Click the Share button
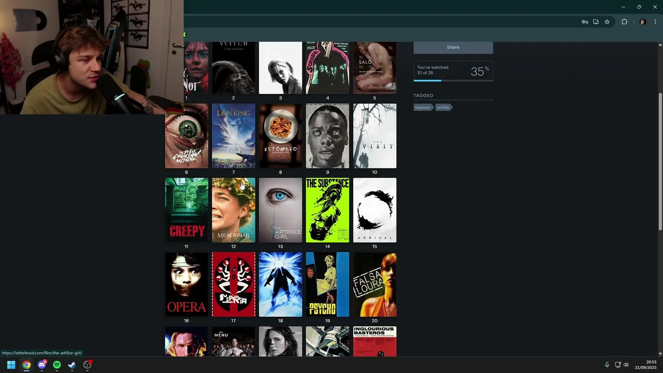Screen dimensions: 663x373 tap(453, 47)
